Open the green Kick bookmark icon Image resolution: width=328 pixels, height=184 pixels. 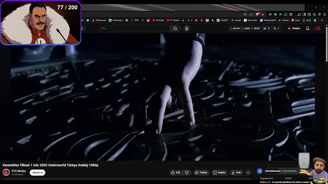pos(127,20)
